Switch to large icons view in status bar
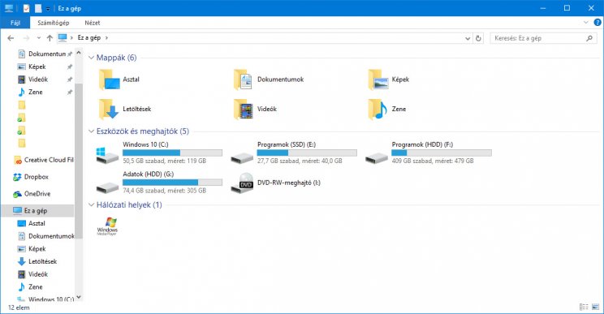Screen dimensions: 604x314 click(596, 307)
